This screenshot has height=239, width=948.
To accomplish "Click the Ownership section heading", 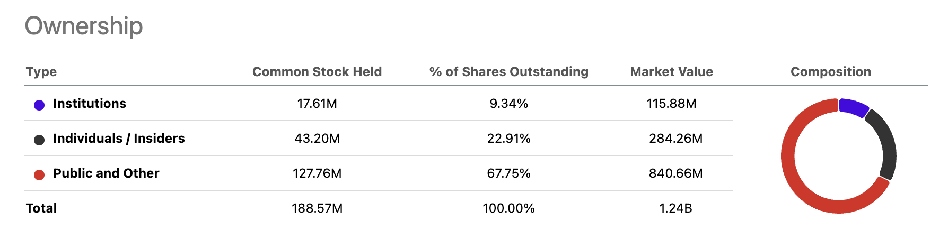I will [x=84, y=26].
